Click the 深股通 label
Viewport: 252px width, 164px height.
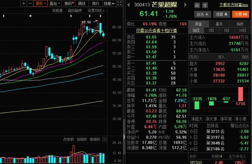(x=57, y=11)
